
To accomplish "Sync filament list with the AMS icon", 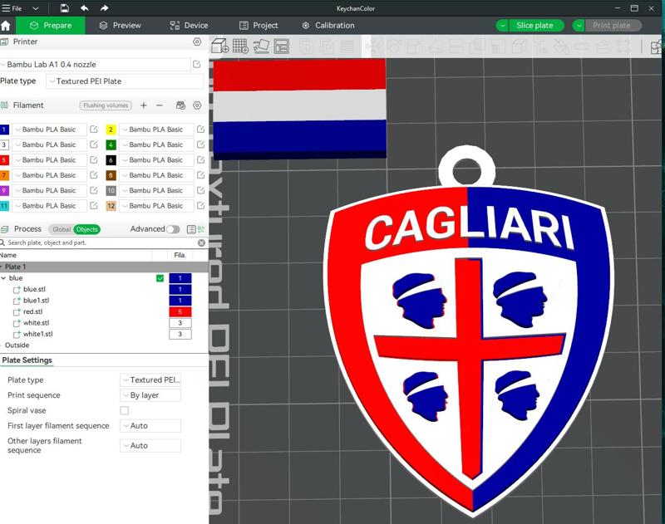I will point(180,105).
